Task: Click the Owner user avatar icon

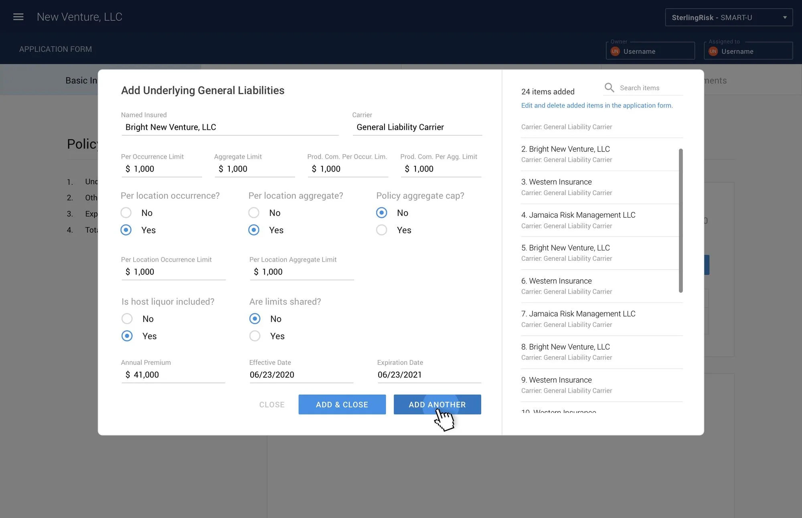Action: tap(615, 51)
